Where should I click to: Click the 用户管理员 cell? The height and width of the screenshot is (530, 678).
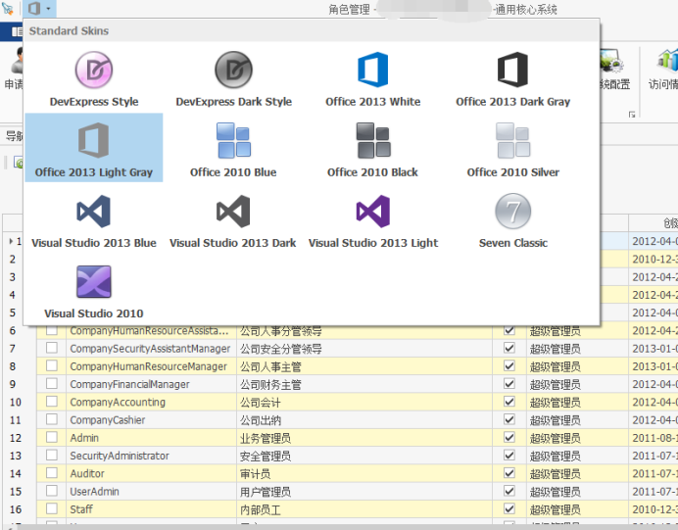point(364,492)
